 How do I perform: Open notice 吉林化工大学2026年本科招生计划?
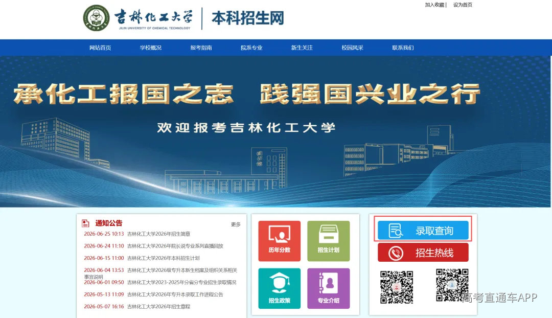tap(164, 258)
